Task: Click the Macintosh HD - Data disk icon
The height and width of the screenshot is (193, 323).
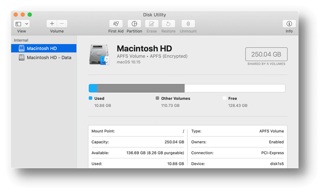Action: 21,58
